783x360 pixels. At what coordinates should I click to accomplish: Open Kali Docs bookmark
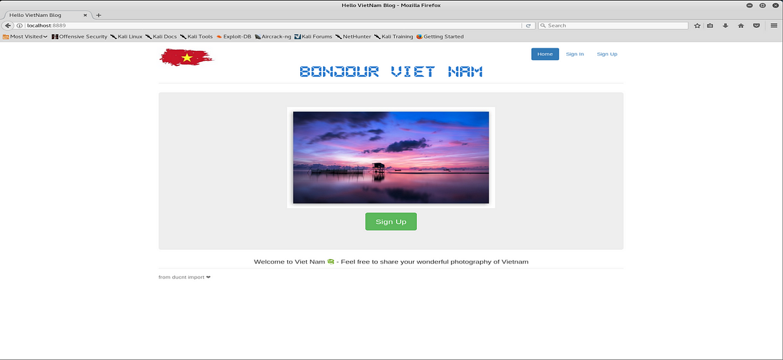coord(161,37)
